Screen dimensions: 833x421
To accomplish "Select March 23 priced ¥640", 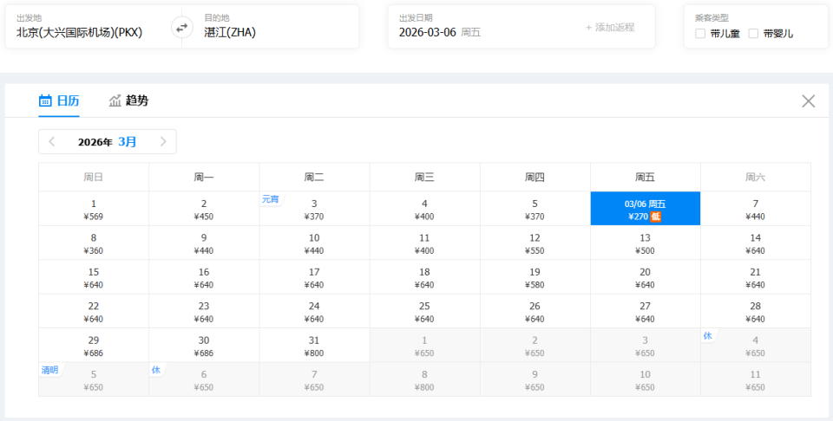I will click(x=204, y=311).
